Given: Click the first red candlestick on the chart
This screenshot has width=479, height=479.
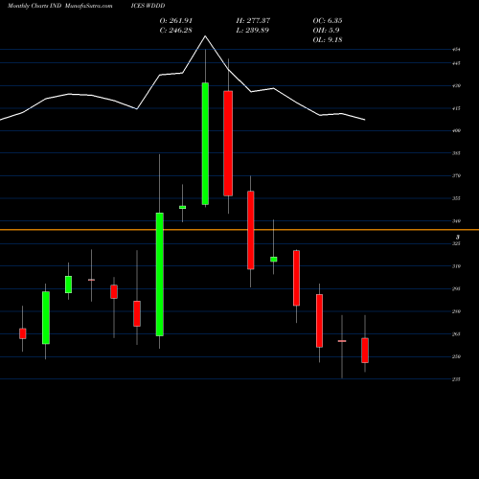Looking at the screenshot, I should pos(23,333).
